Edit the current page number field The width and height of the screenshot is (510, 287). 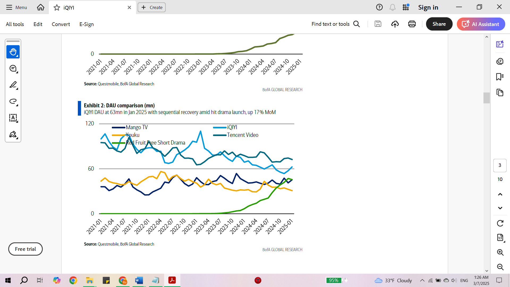tap(500, 165)
